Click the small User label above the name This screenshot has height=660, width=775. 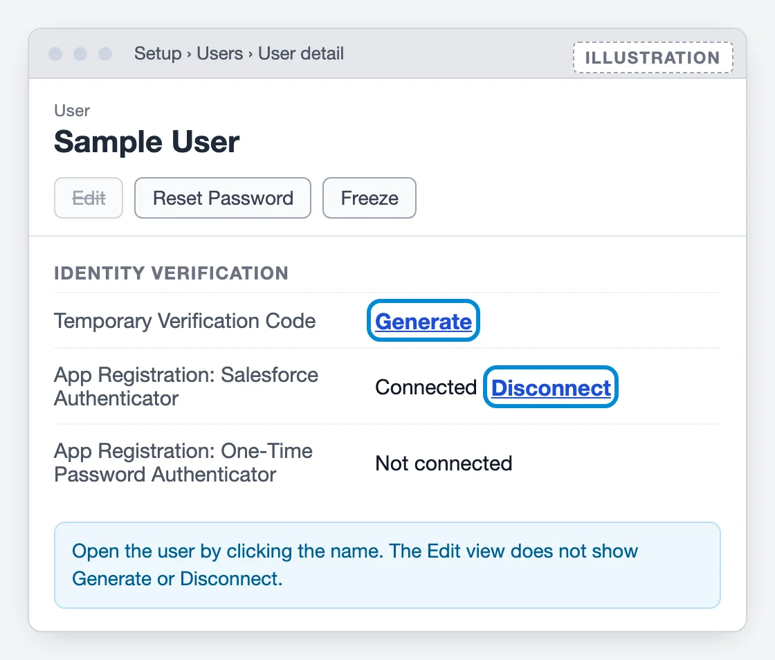pos(72,111)
